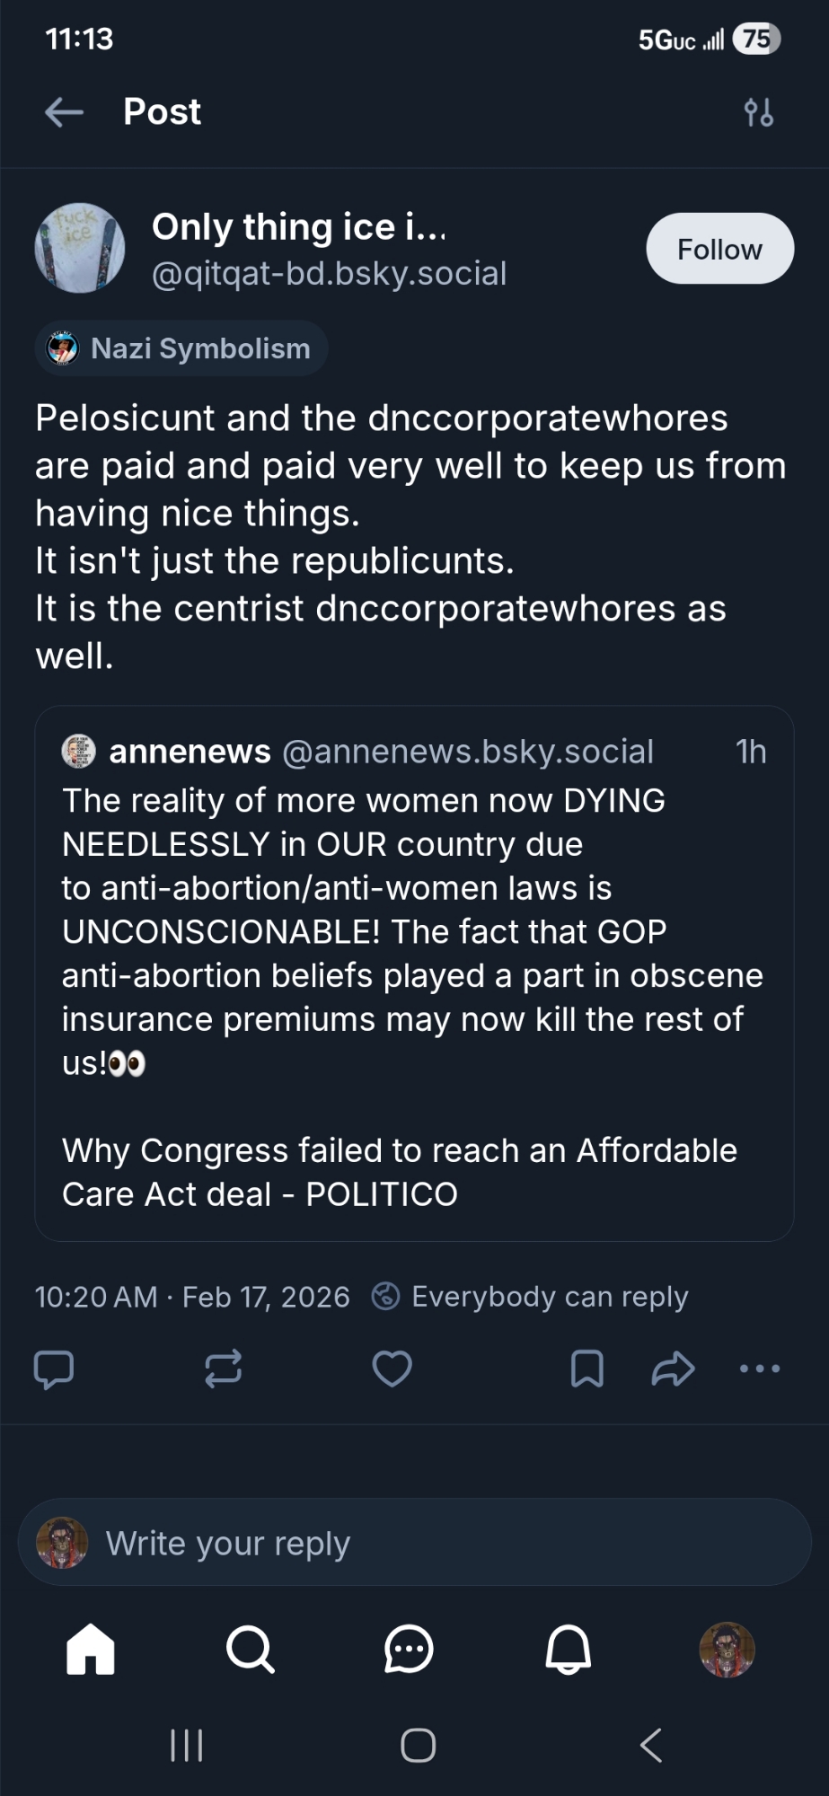The image size is (829, 1796).
Task: Bookmark this post
Action: click(587, 1369)
